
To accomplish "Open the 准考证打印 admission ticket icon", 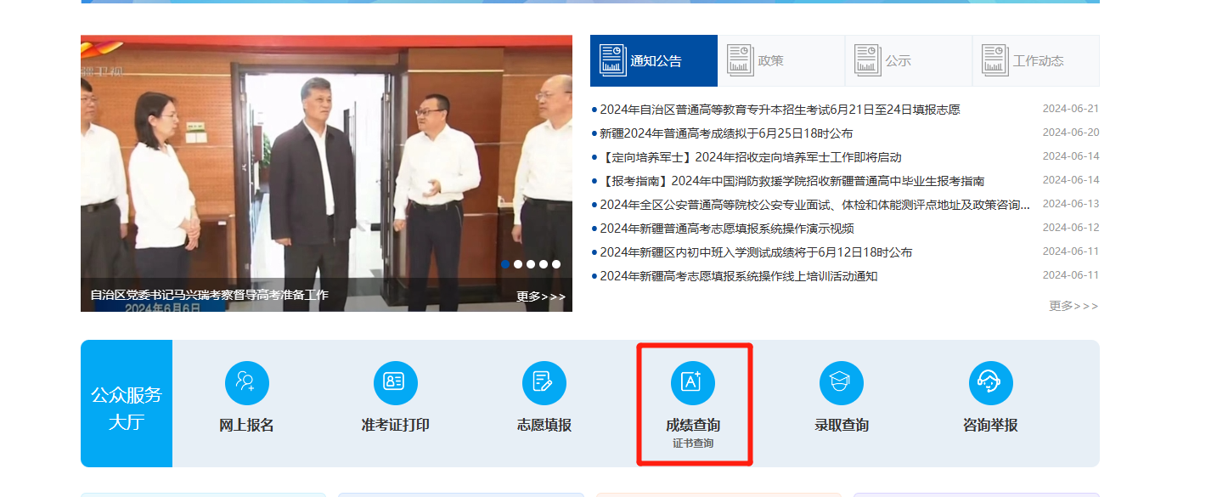I will point(395,383).
